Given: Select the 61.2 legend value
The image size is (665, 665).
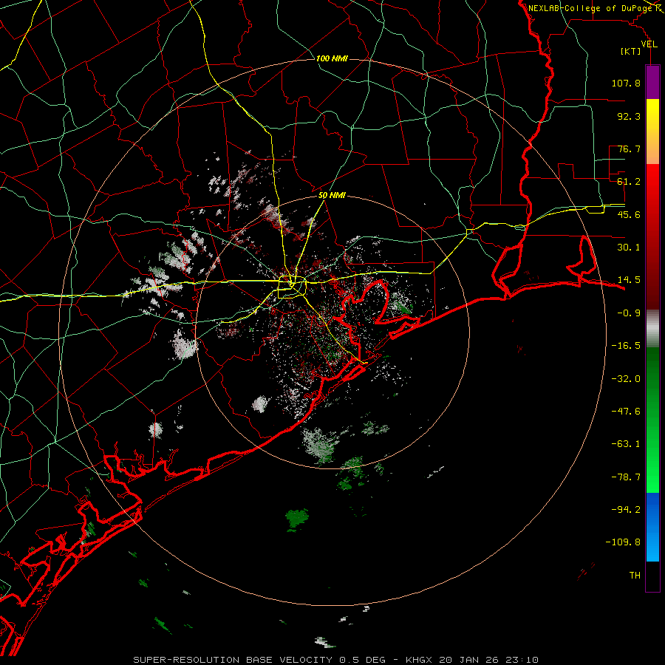Looking at the screenshot, I should [x=629, y=182].
